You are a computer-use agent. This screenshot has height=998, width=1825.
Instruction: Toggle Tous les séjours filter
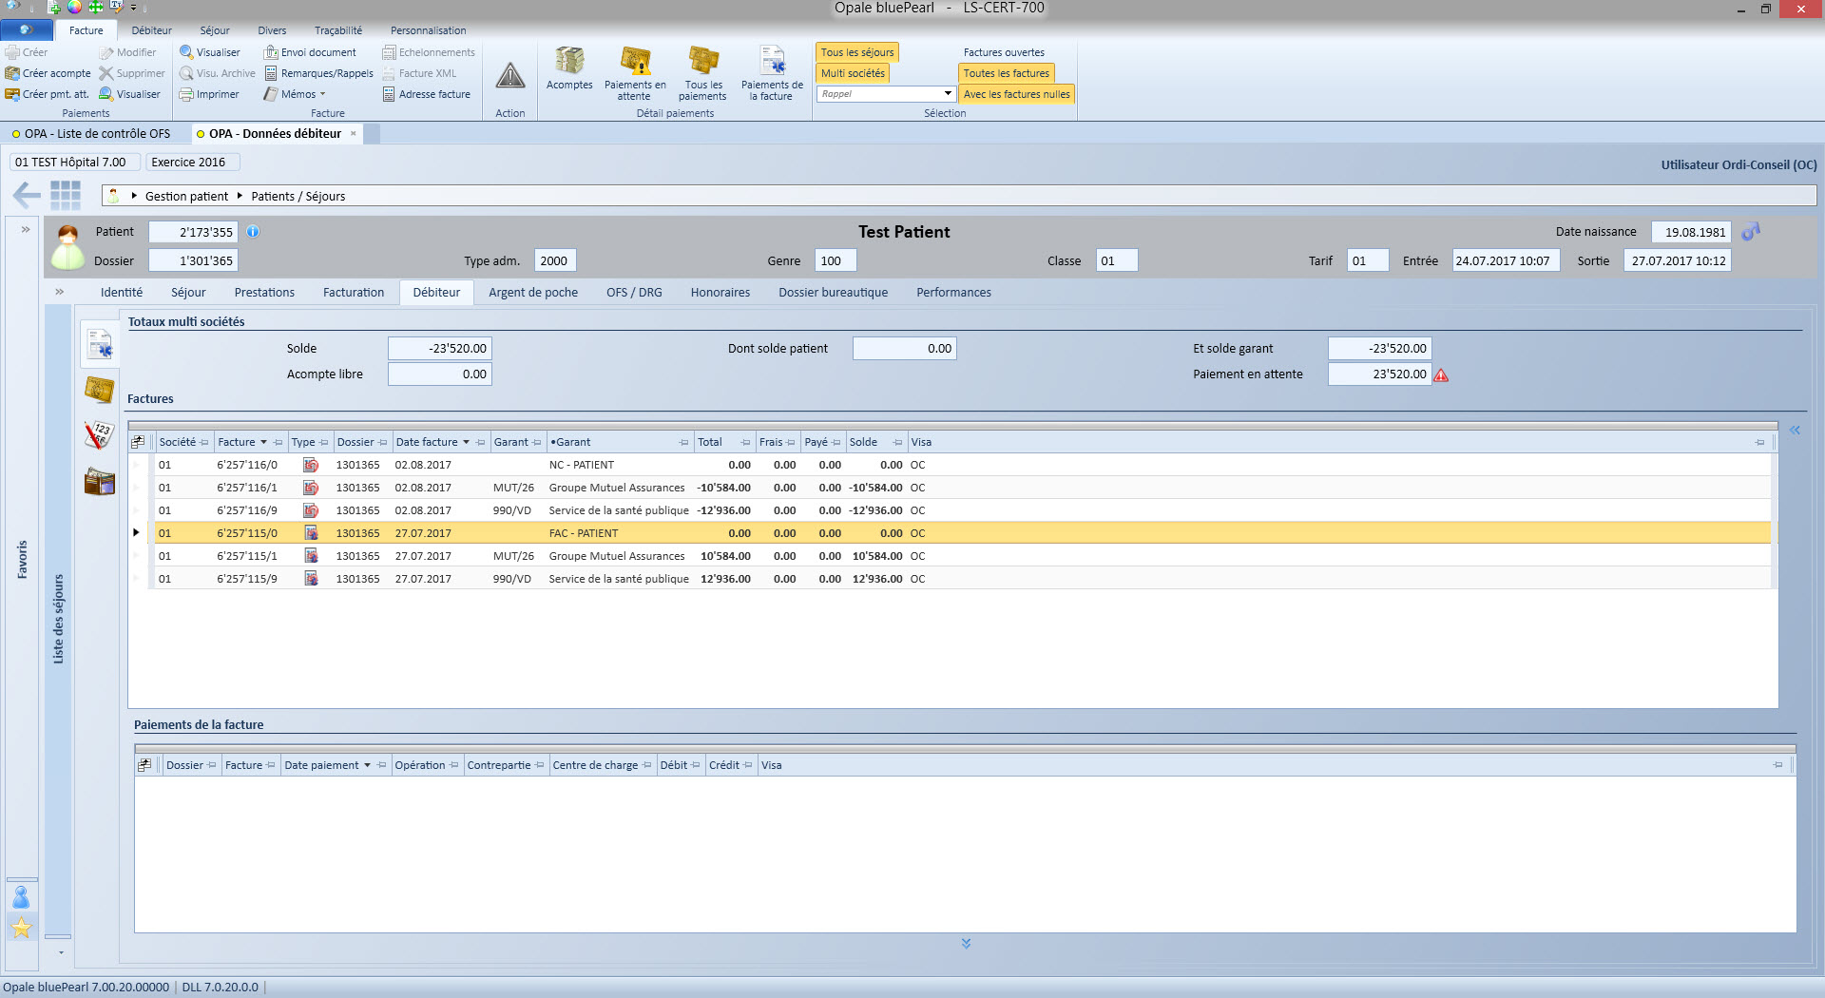point(857,52)
